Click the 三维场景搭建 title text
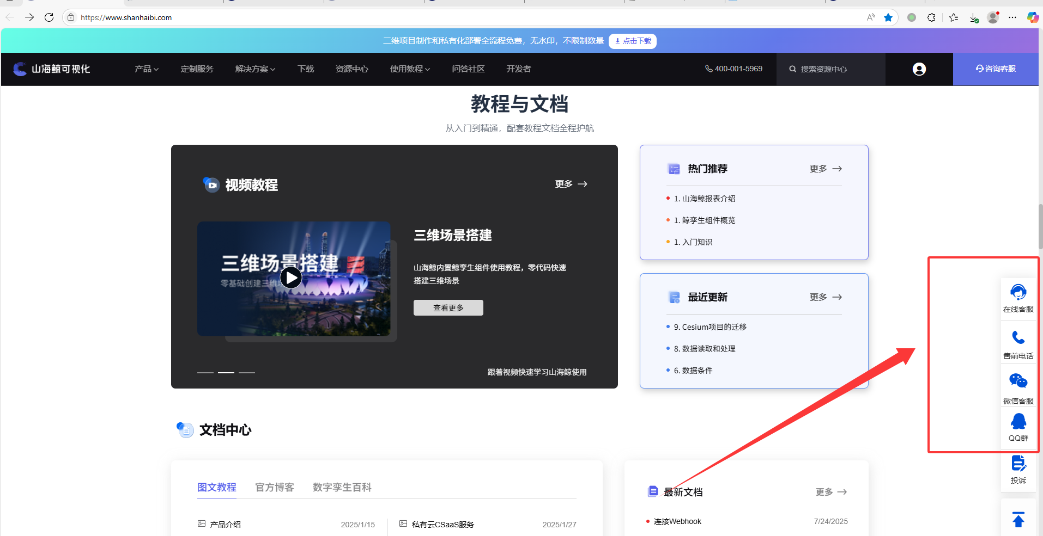This screenshot has width=1043, height=536. (x=453, y=235)
